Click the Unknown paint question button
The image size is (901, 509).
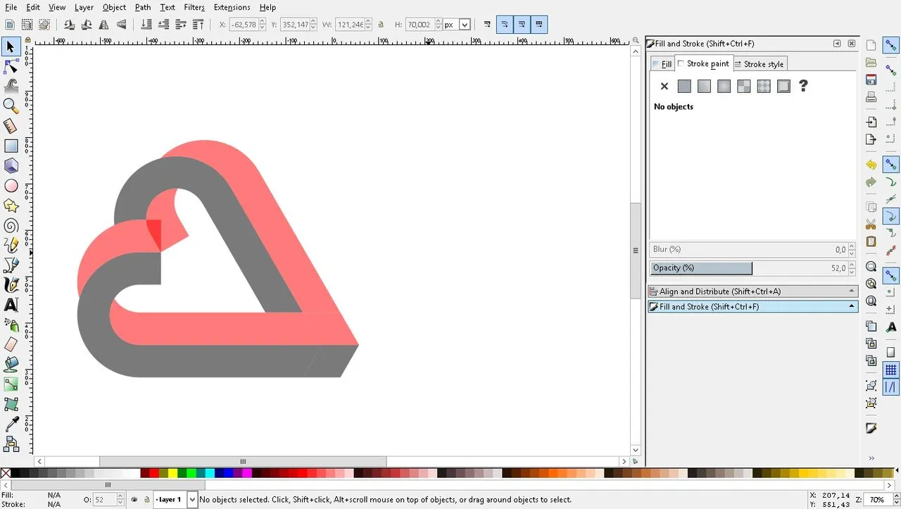pyautogui.click(x=803, y=87)
